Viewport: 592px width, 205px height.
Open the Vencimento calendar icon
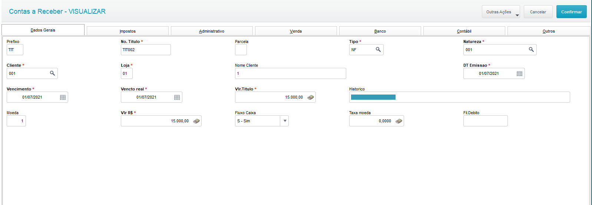pos(63,97)
